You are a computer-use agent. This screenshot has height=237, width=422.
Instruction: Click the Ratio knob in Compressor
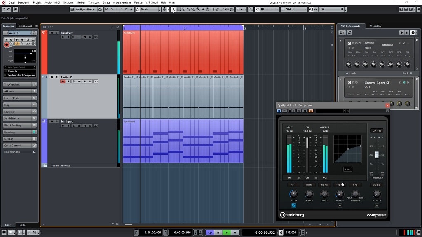[x=293, y=194]
